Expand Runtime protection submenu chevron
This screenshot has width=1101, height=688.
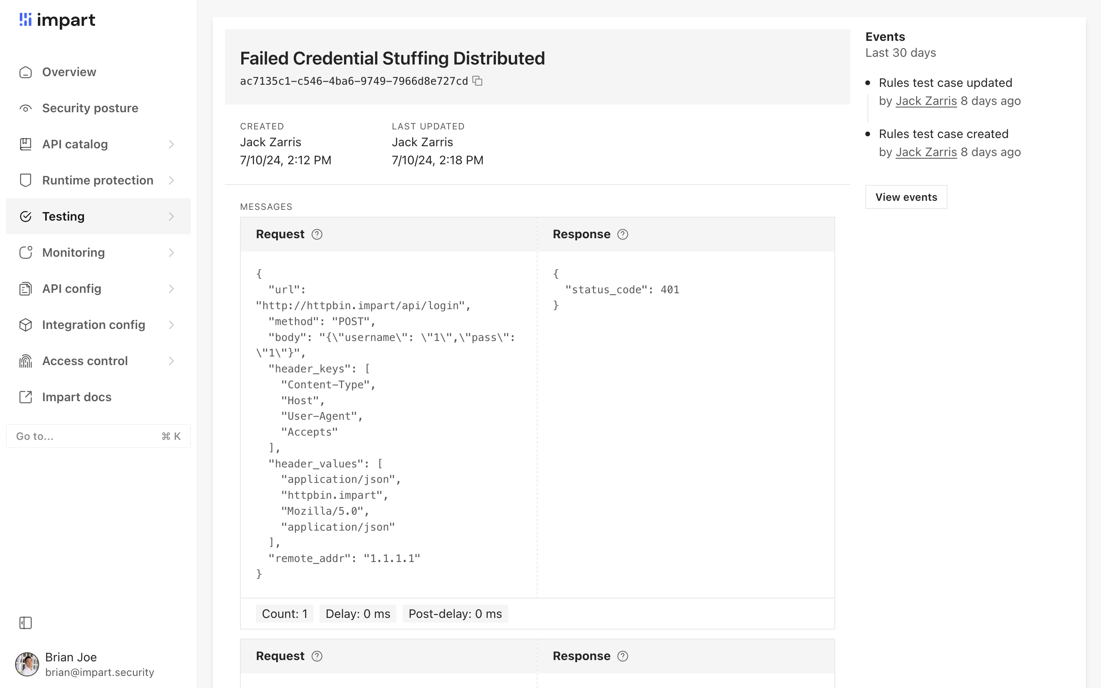tap(171, 180)
